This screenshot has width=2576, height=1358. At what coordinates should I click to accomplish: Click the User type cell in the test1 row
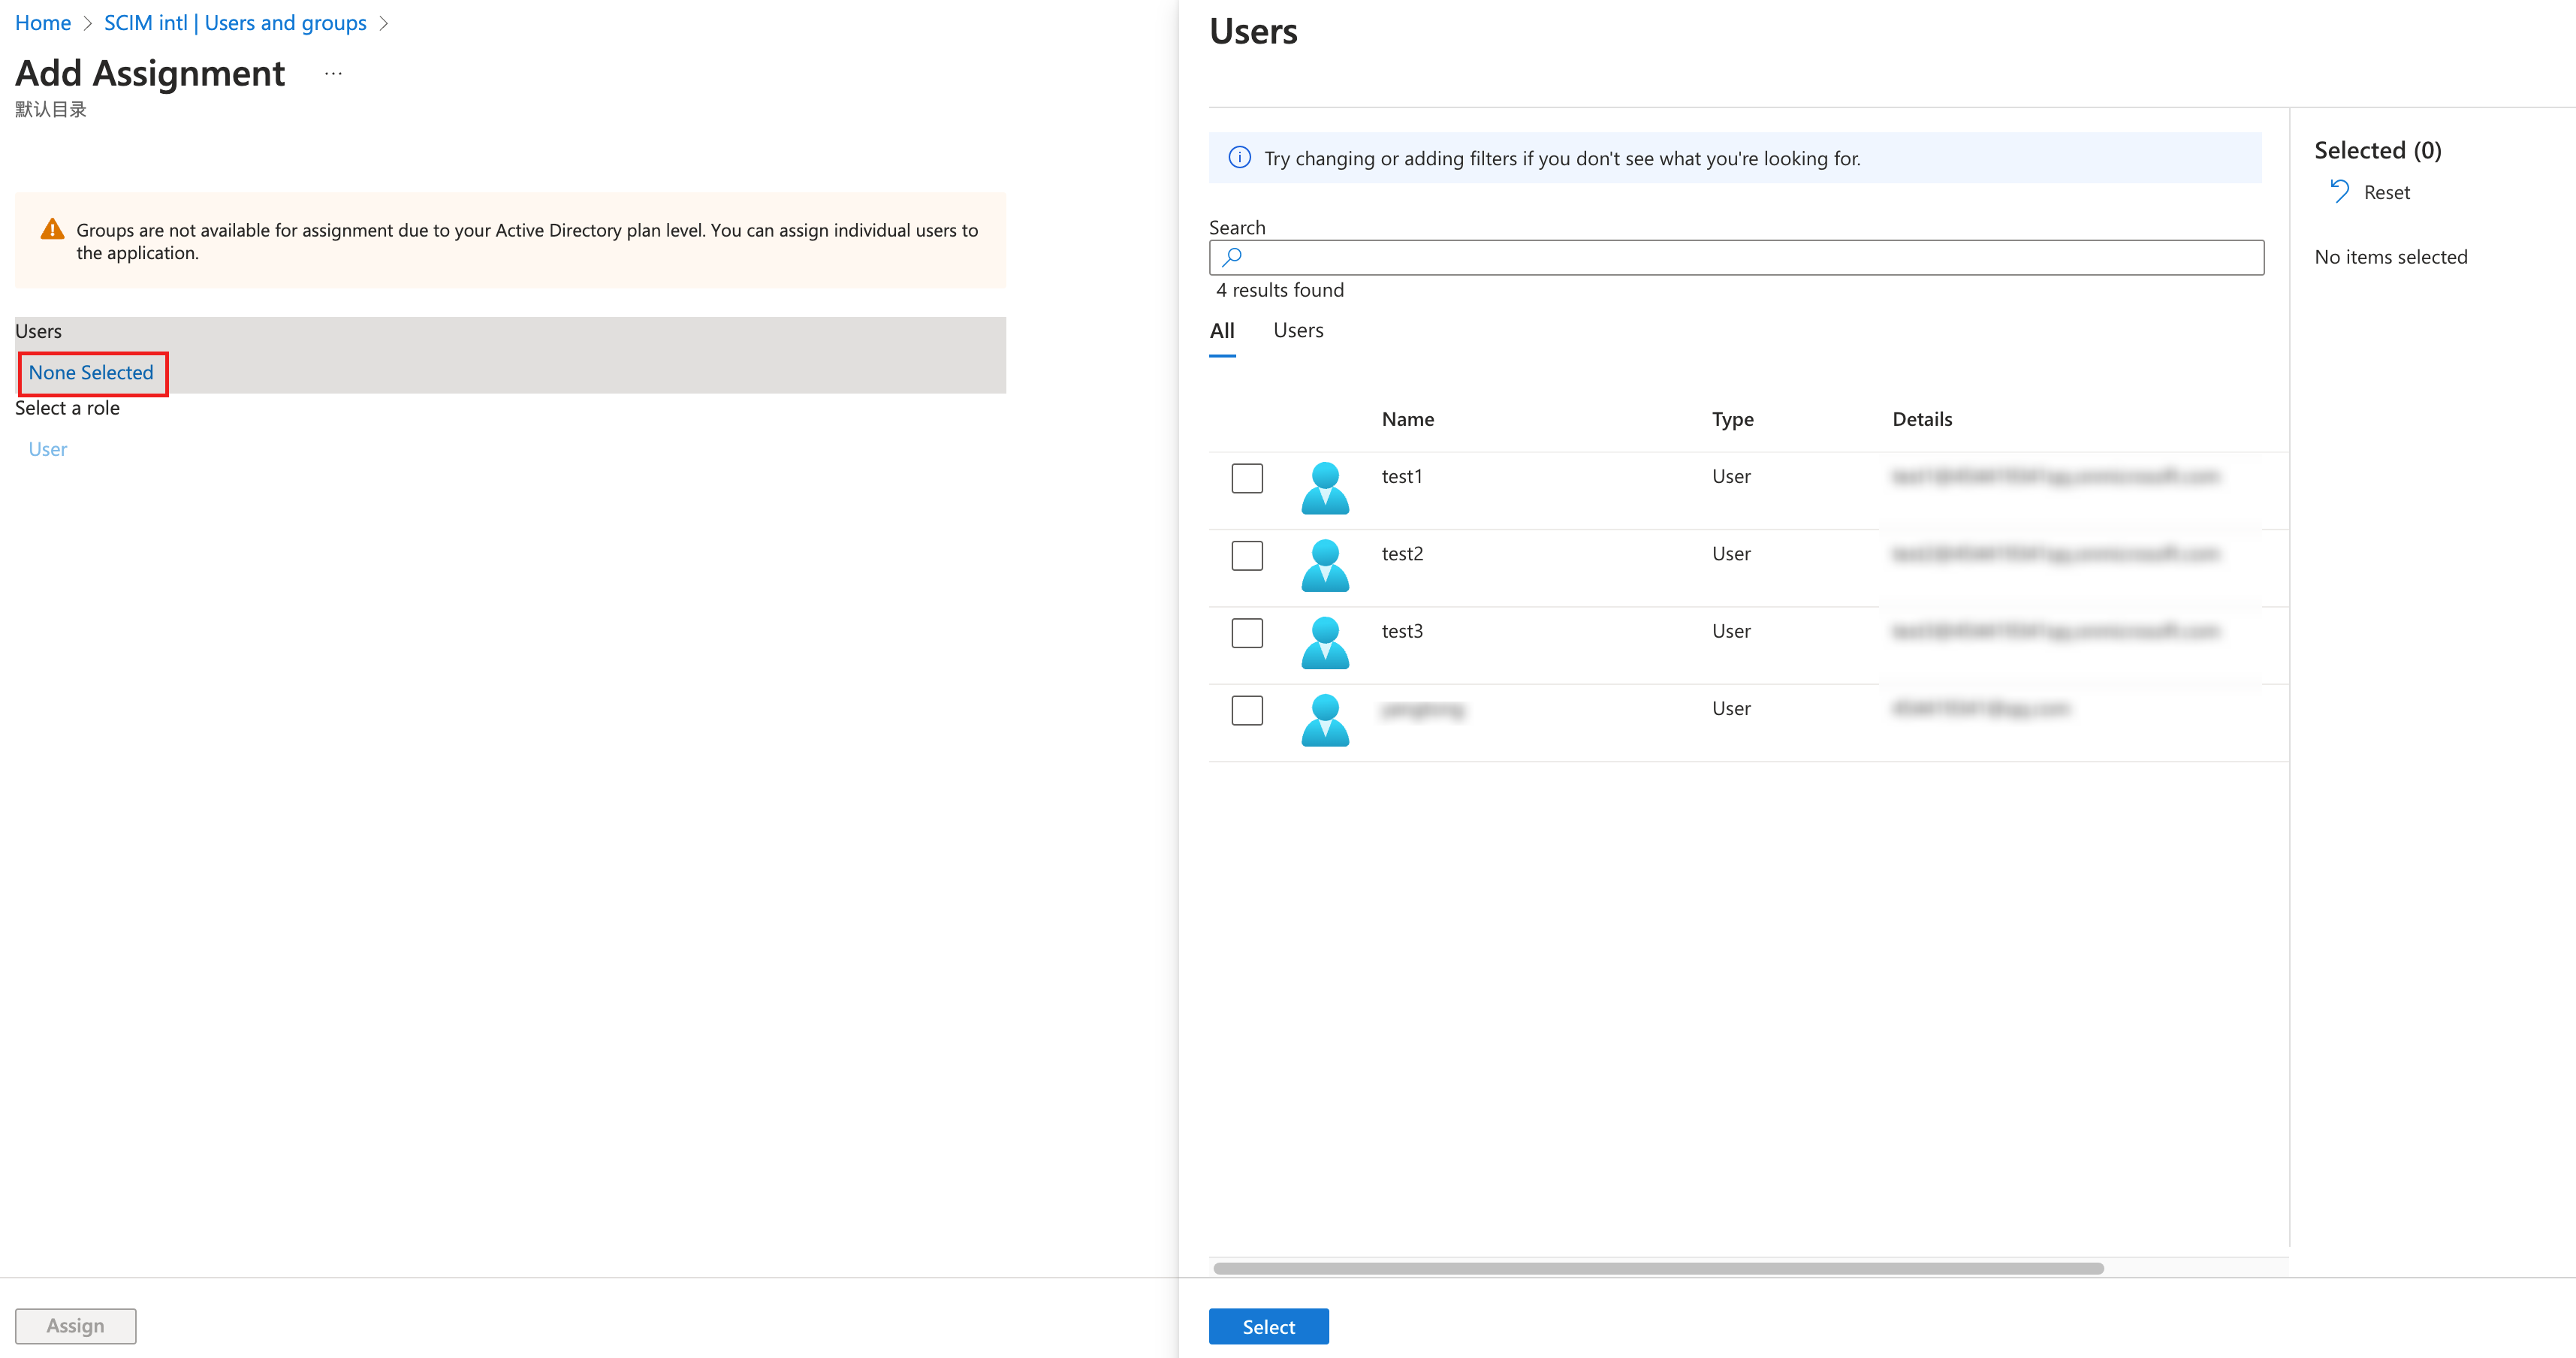tap(1731, 477)
